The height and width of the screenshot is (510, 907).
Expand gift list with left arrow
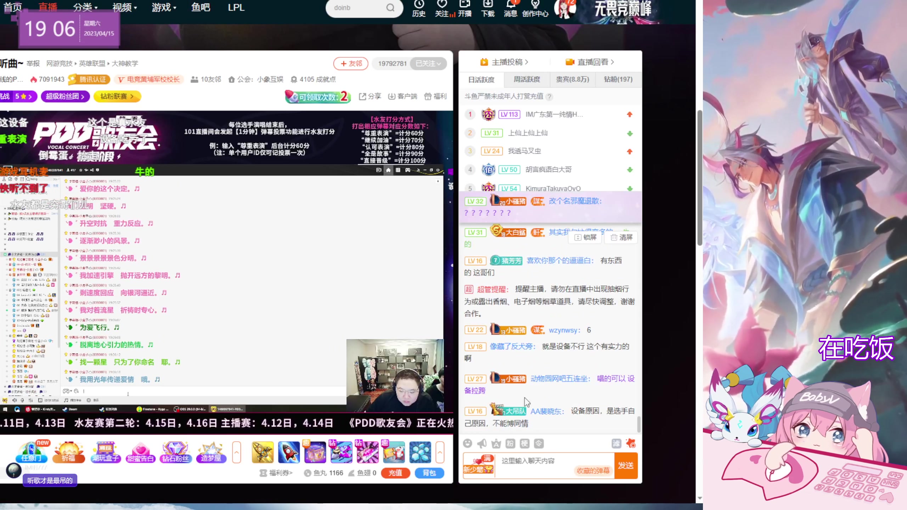coord(237,452)
